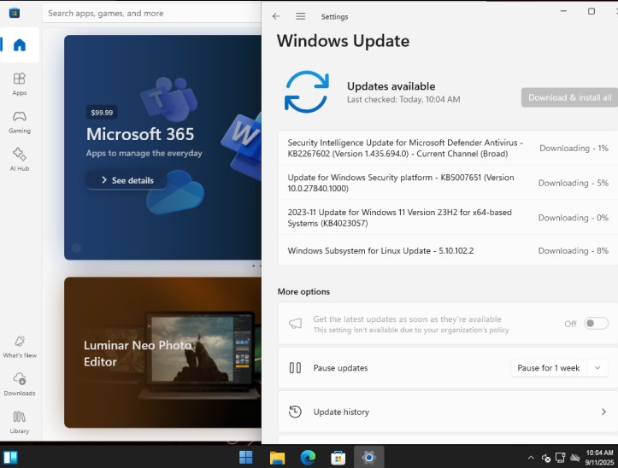The height and width of the screenshot is (468, 618).
Task: Select Security Intelligence Update Defender row
Action: (448, 148)
